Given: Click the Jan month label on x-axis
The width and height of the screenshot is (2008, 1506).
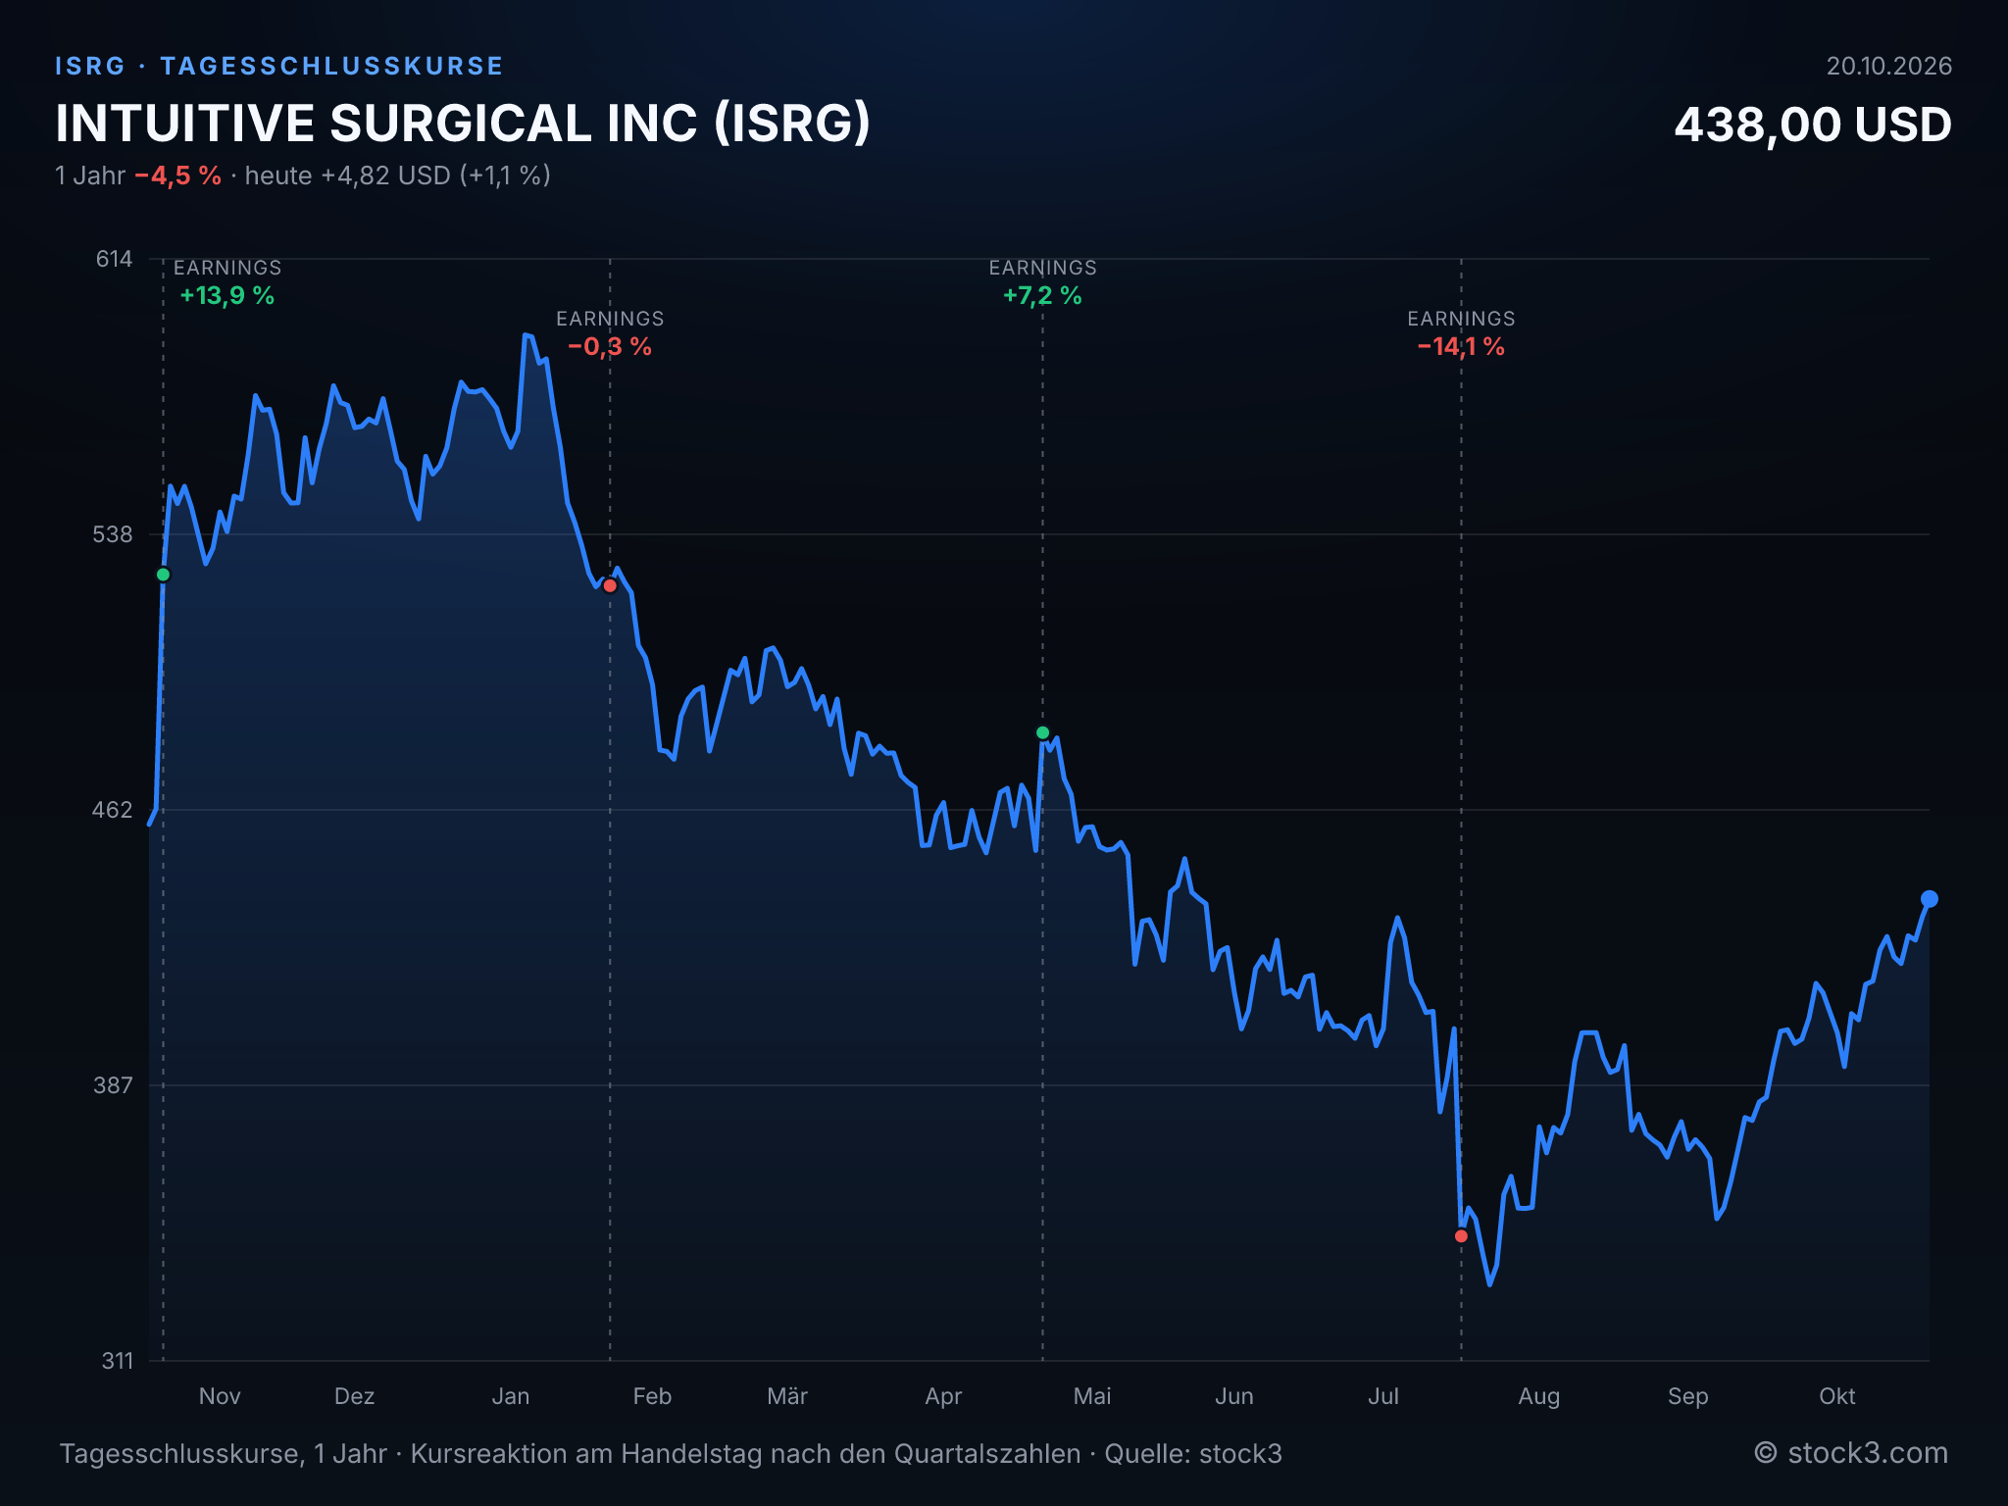Looking at the screenshot, I should point(511,1396).
